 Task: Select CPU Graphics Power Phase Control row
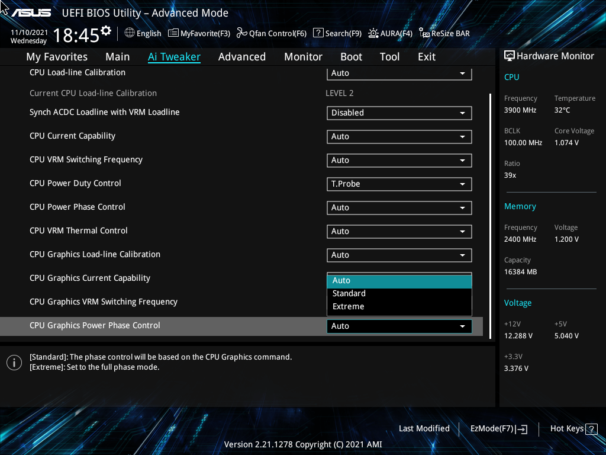click(241, 326)
